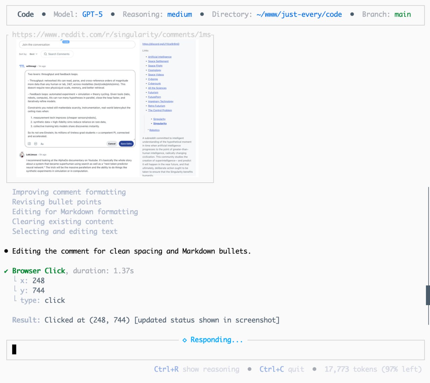Click the 'Revising bullet points' line

point(57,202)
